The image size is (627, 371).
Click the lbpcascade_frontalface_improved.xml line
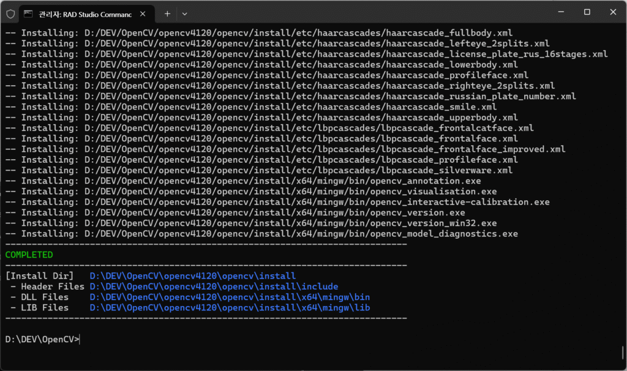[x=285, y=149]
